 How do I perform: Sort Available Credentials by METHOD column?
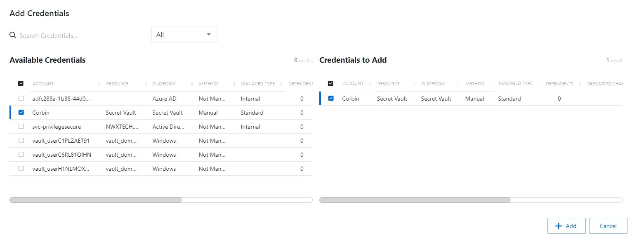[x=208, y=84]
